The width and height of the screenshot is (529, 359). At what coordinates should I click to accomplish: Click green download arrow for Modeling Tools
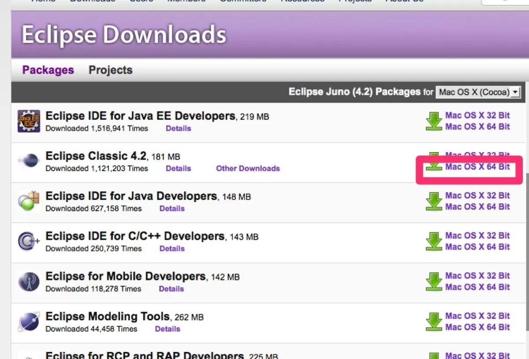click(434, 322)
